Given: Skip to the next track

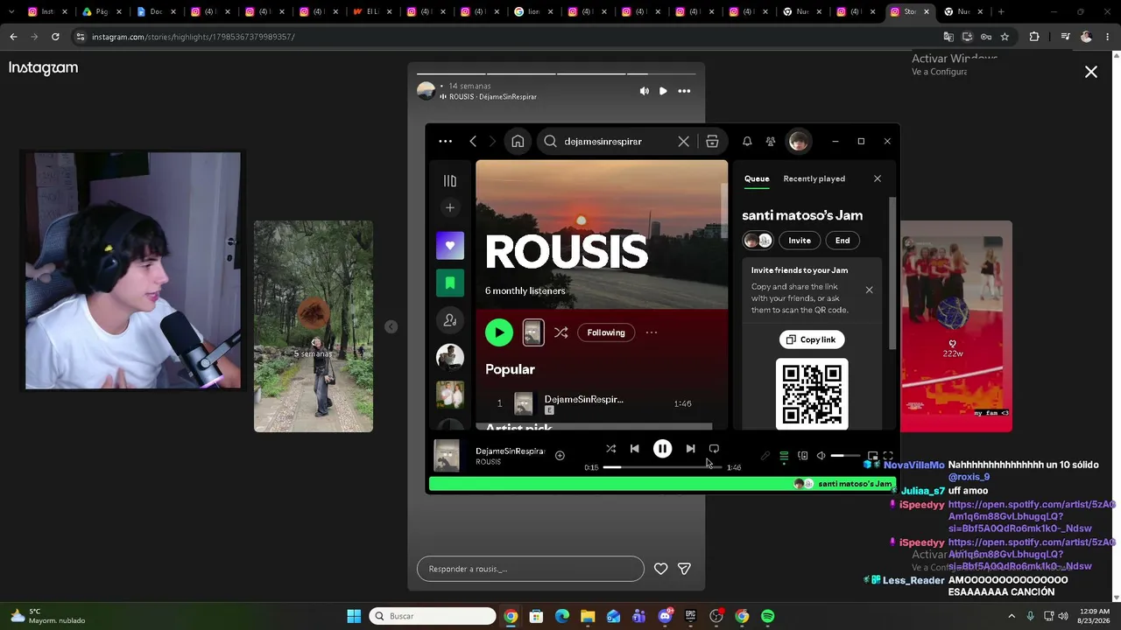Looking at the screenshot, I should click(x=690, y=449).
